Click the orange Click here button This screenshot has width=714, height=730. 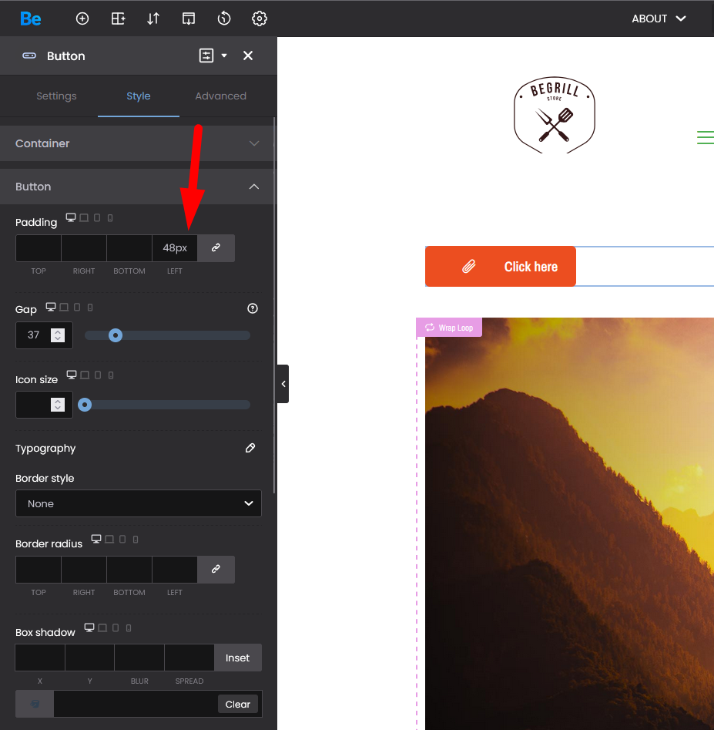[501, 267]
